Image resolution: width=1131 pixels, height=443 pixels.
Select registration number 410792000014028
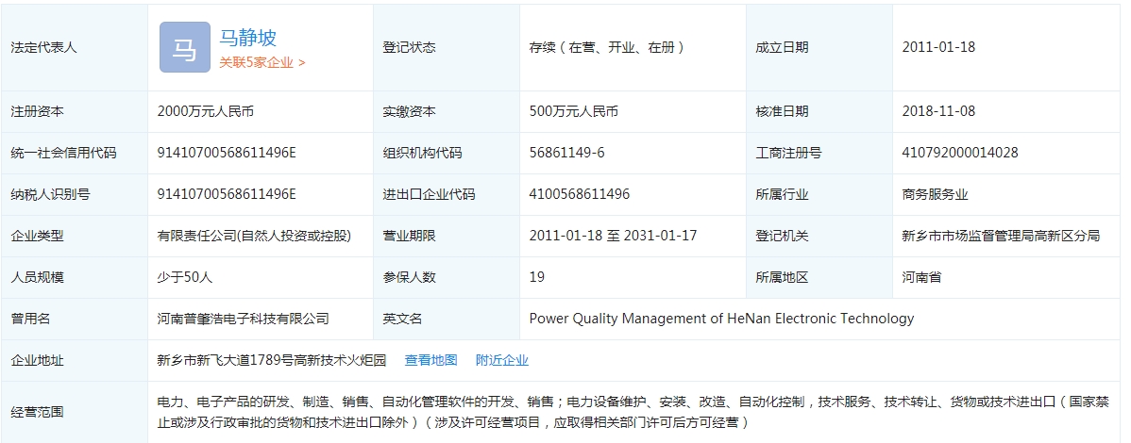[960, 153]
